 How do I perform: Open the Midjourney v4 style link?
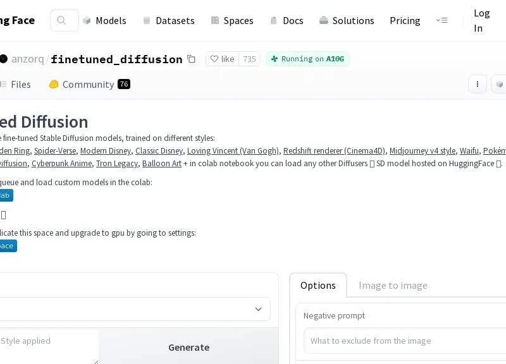pyautogui.click(x=423, y=150)
